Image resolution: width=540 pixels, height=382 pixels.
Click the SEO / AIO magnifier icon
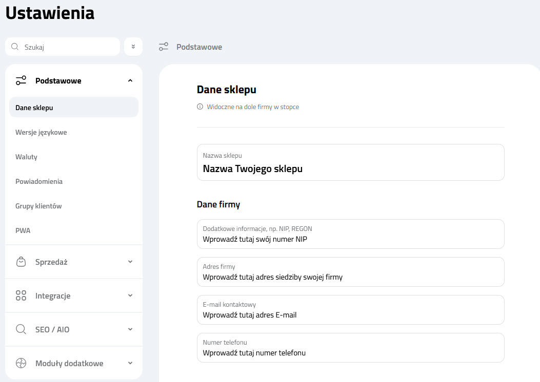[x=21, y=329]
